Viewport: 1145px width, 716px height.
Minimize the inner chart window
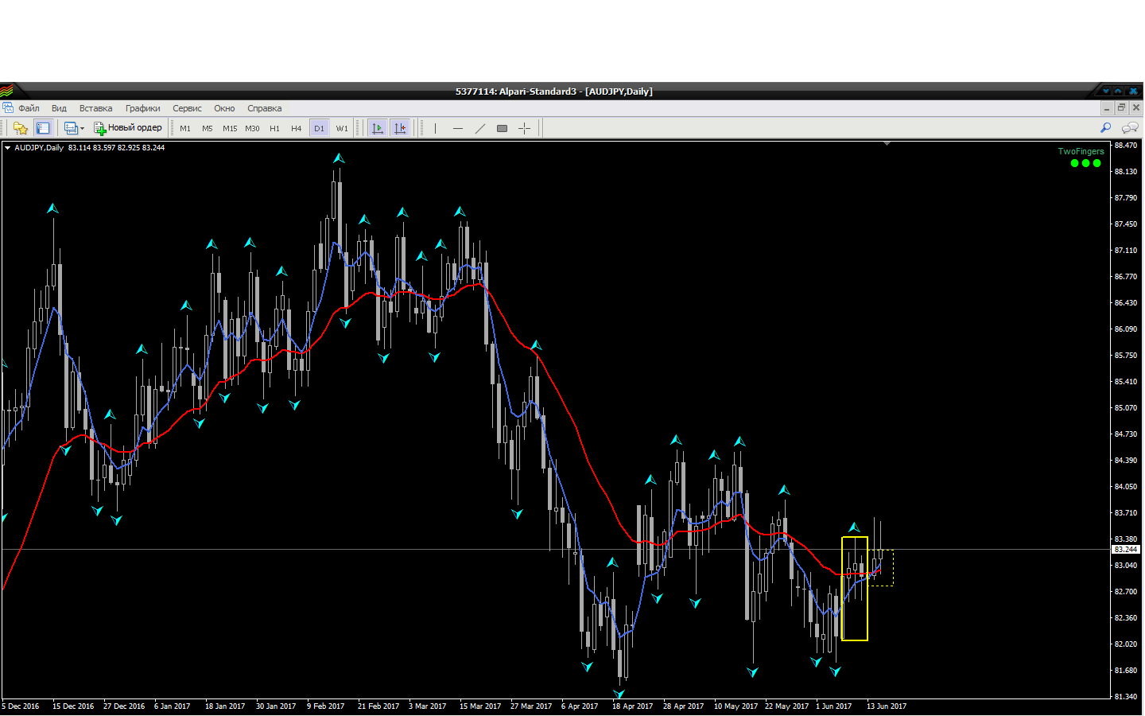click(1107, 108)
